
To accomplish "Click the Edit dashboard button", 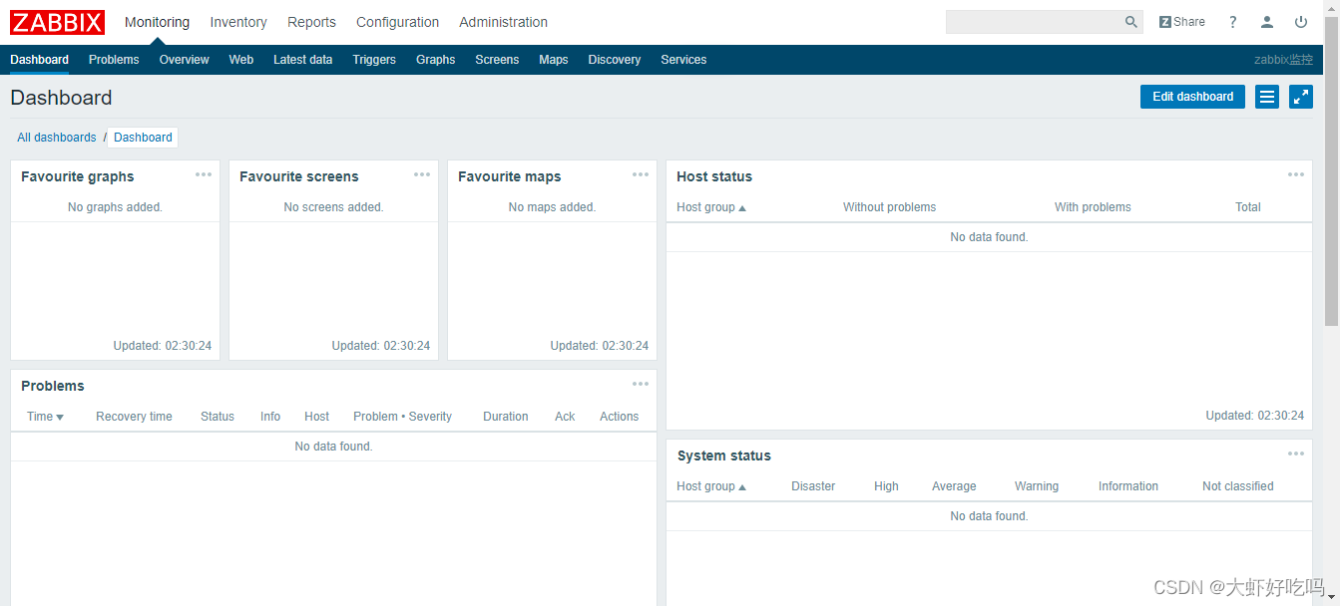I will [x=1192, y=97].
